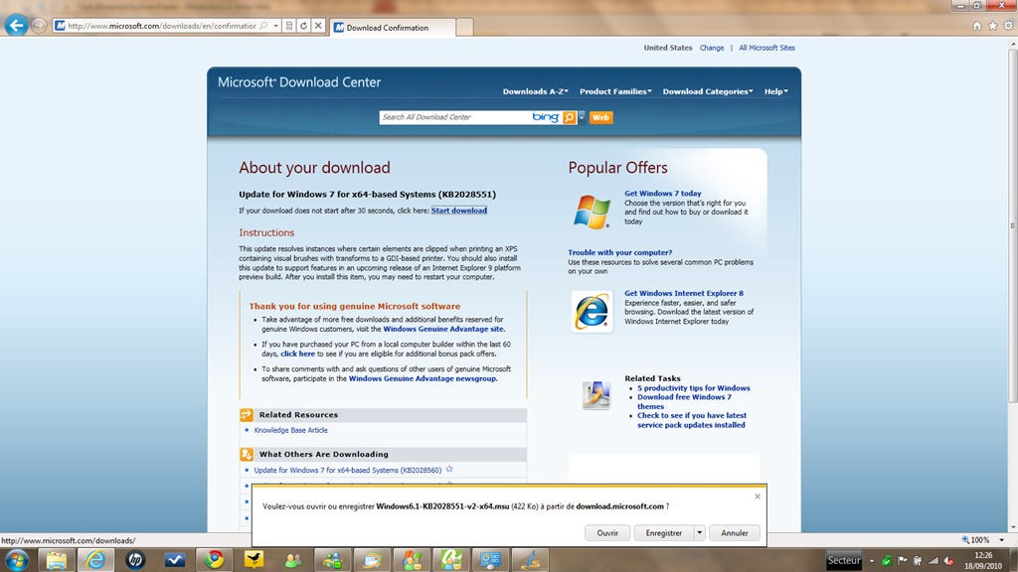Click the orange Web button

(x=601, y=117)
